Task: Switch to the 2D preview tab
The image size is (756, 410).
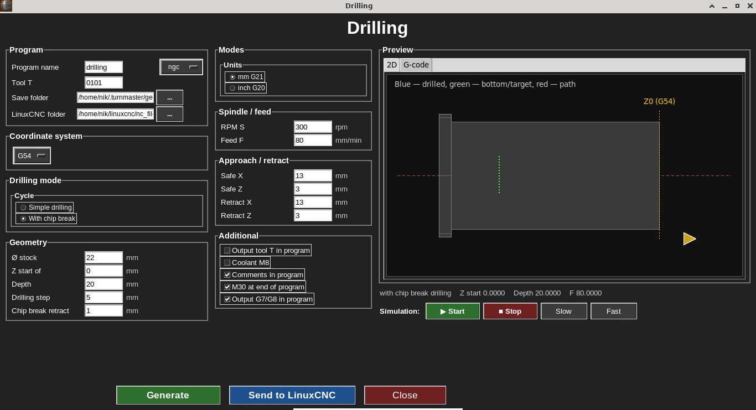Action: [x=391, y=65]
